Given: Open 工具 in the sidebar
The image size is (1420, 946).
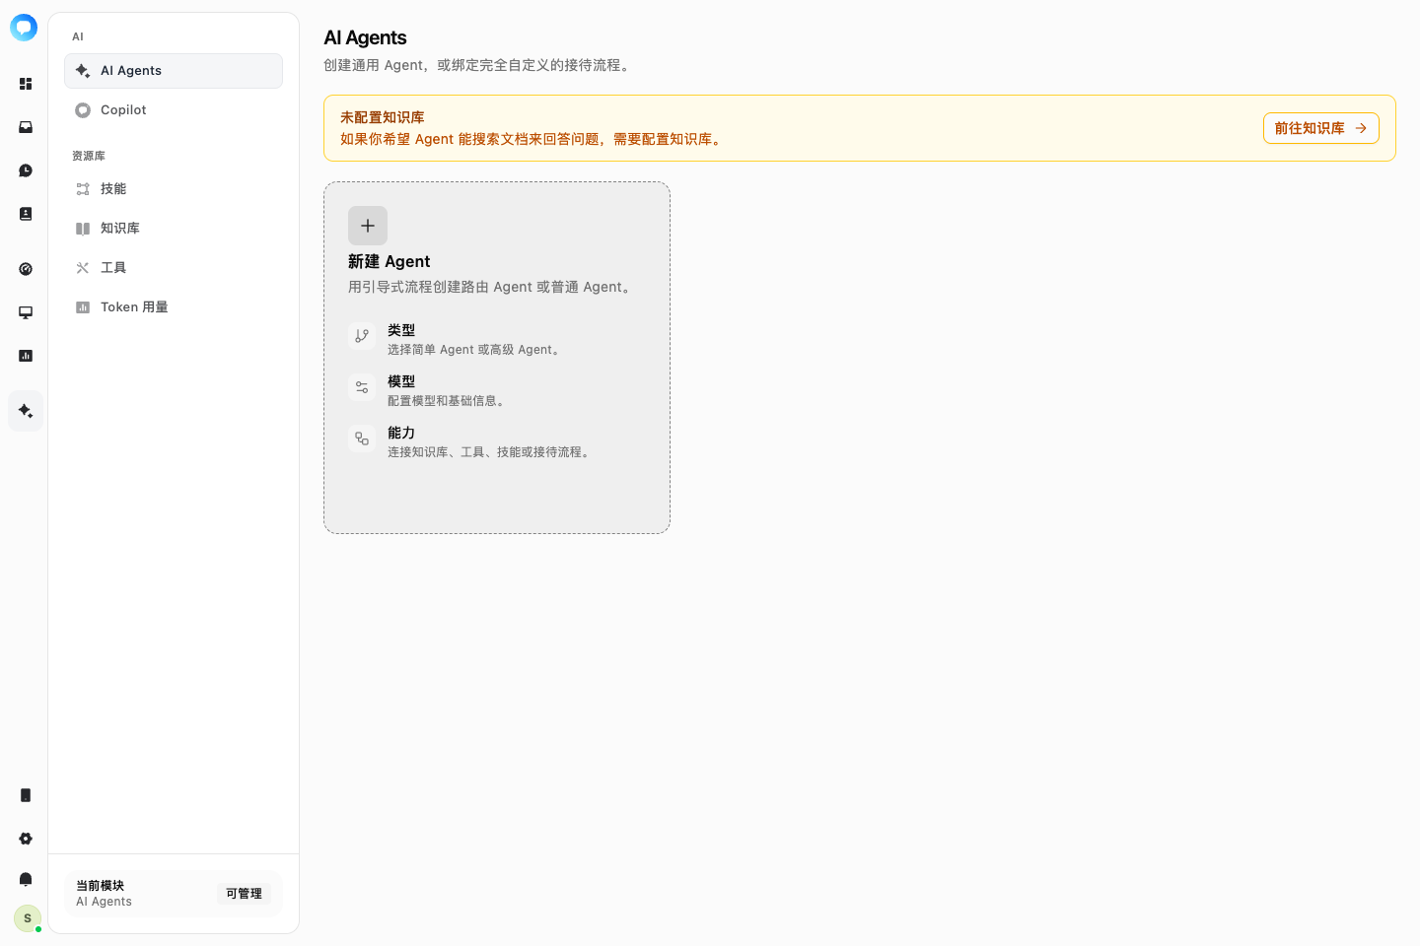Looking at the screenshot, I should (x=174, y=268).
